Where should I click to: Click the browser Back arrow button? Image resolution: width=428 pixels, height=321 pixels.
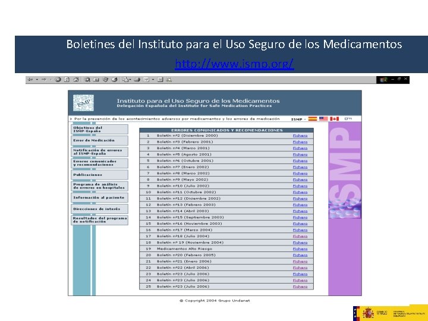(30, 80)
